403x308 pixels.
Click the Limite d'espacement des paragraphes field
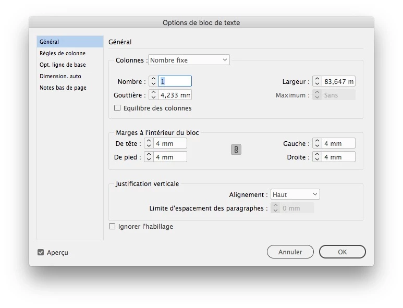click(297, 208)
